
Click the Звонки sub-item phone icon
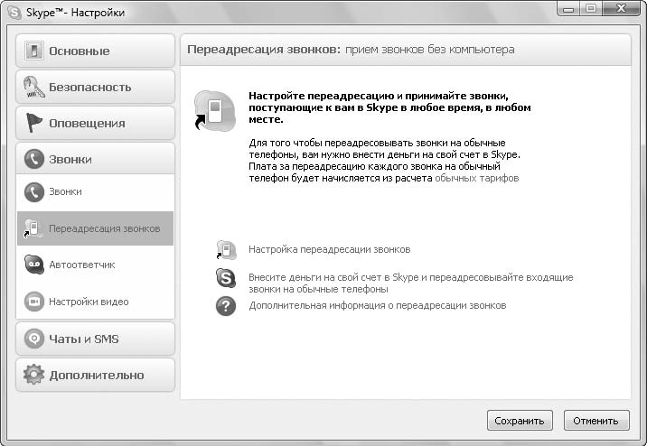(33, 192)
